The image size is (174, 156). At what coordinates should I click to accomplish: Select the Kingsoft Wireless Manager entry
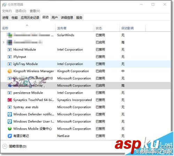86,71
